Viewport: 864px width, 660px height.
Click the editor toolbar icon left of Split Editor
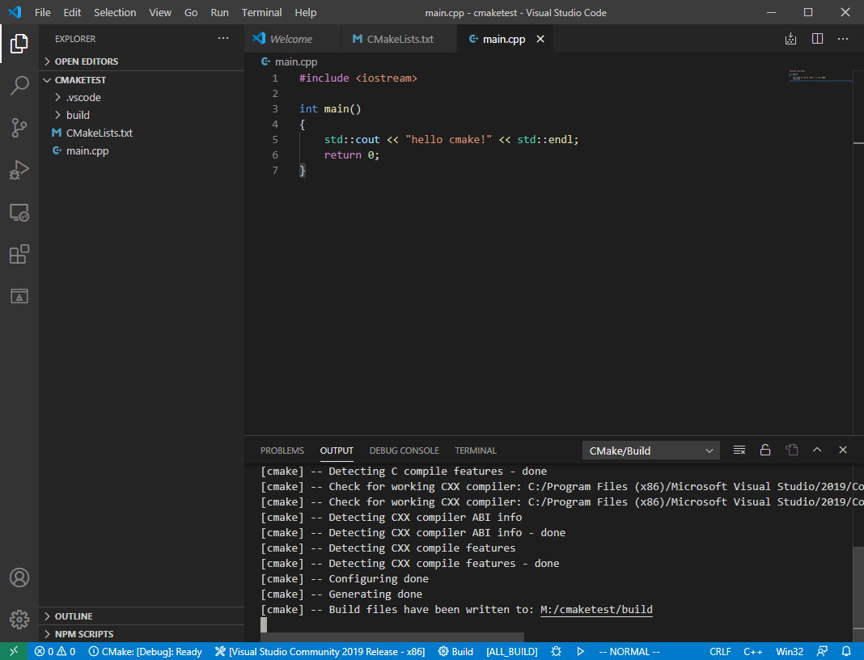[790, 39]
